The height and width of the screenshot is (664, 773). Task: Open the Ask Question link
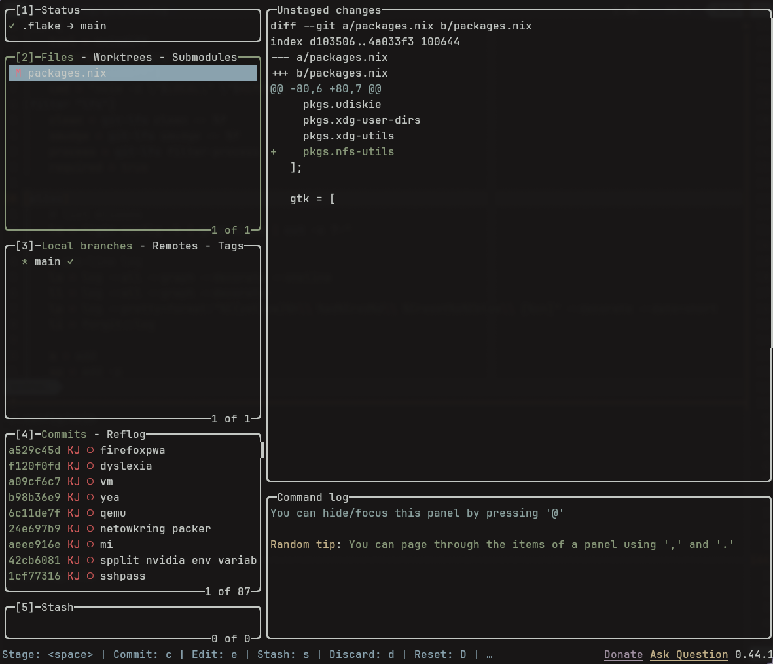click(x=689, y=654)
